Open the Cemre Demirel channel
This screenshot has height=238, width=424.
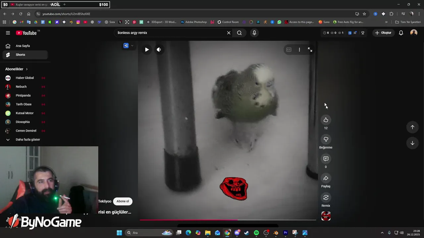[25, 131]
